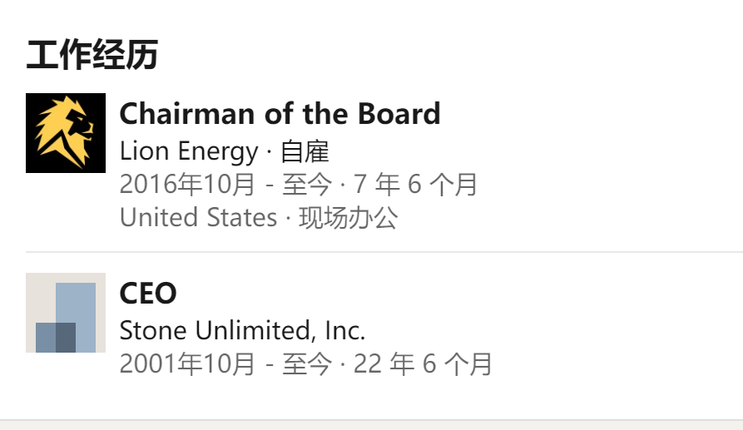Click the United States location text
The height and width of the screenshot is (430, 743).
coord(198,218)
